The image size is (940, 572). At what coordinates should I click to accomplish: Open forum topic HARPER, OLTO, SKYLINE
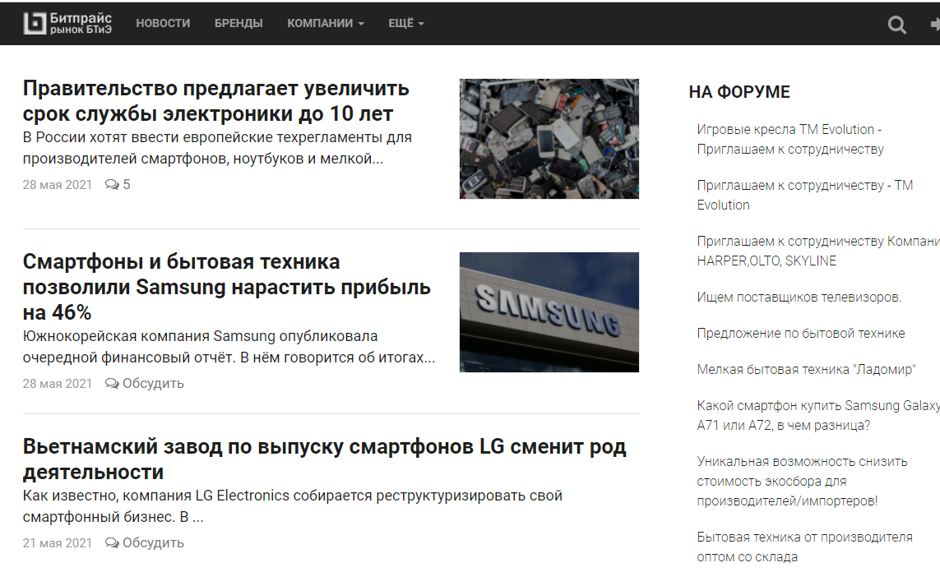(x=818, y=251)
